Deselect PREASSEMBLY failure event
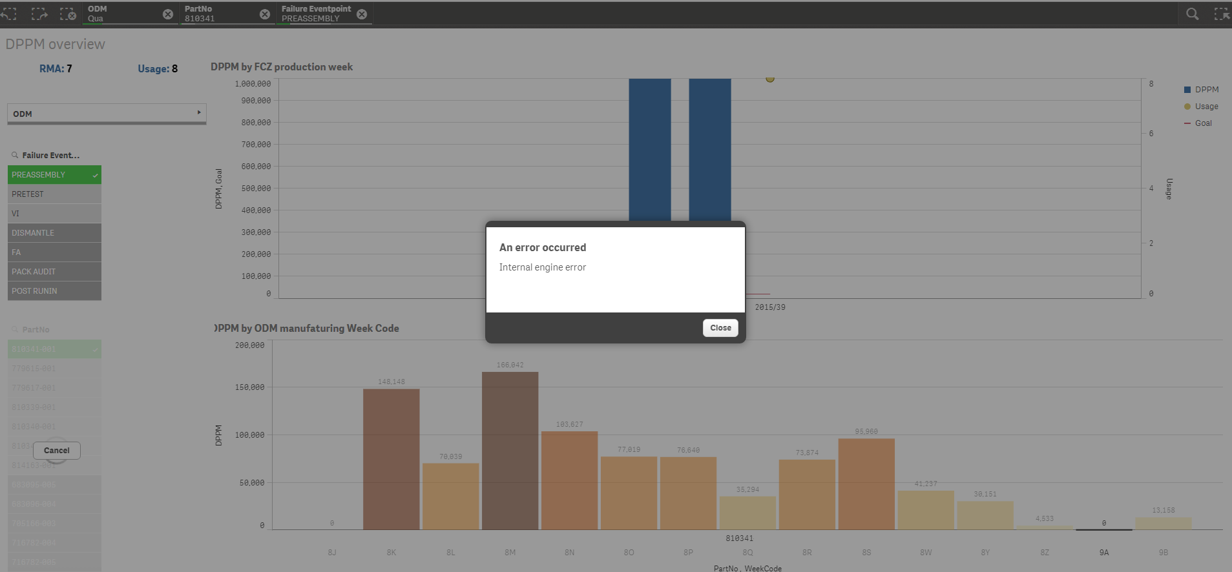This screenshot has width=1232, height=572. pos(54,175)
